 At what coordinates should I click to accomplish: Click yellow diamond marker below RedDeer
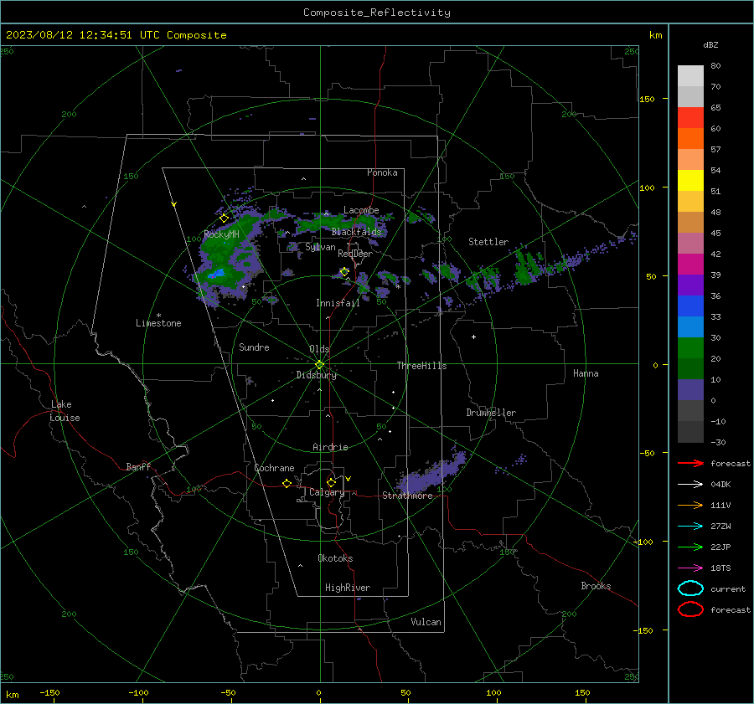click(x=344, y=272)
